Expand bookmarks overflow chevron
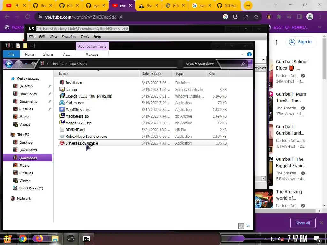The height and width of the screenshot is (245, 327). tap(319, 27)
